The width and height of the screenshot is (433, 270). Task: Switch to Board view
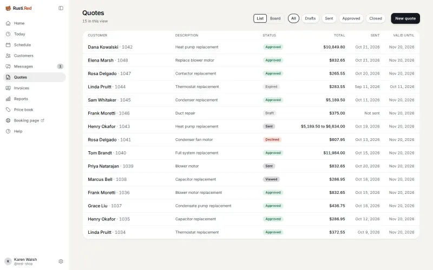275,18
